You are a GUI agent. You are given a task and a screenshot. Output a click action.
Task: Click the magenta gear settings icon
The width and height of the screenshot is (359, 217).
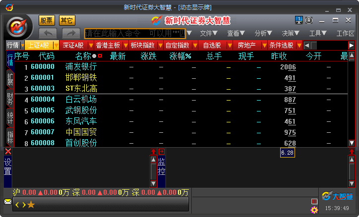click(314, 210)
